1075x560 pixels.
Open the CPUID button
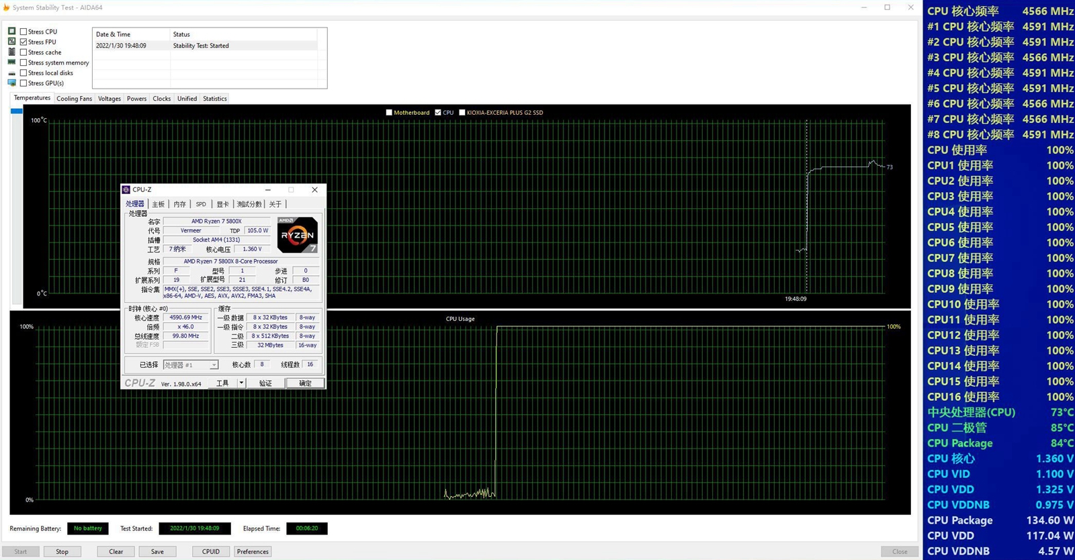click(x=211, y=552)
